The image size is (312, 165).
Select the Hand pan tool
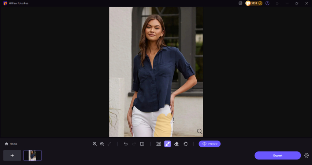(185, 144)
